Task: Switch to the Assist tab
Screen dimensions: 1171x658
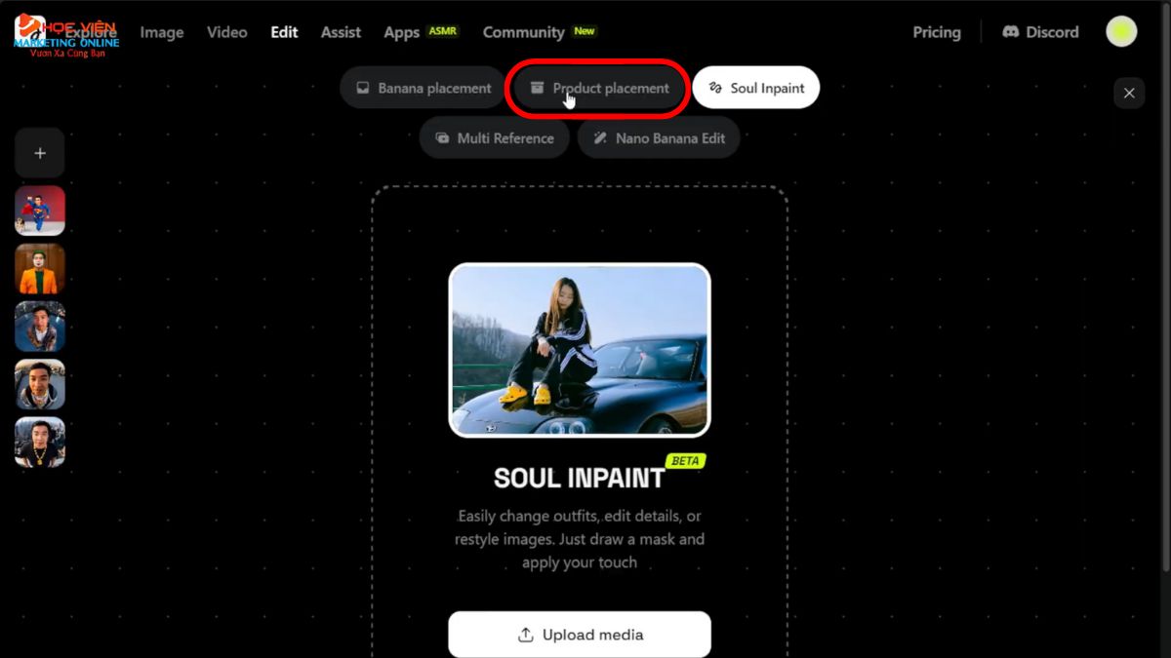Action: pyautogui.click(x=342, y=32)
